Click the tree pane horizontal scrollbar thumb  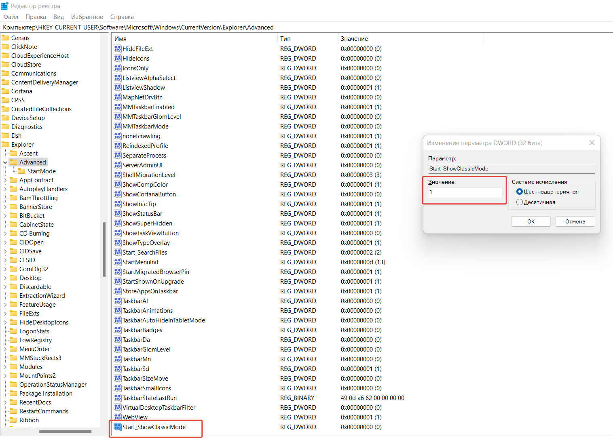tap(65, 432)
